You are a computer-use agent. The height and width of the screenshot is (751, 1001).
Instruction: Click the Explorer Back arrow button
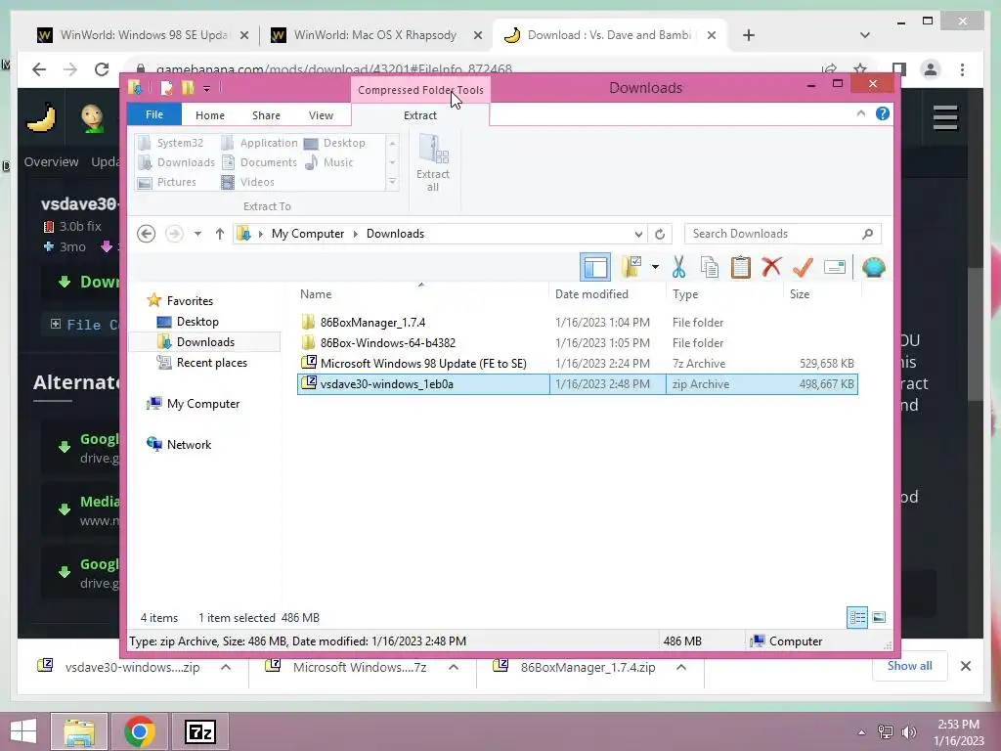tap(147, 234)
